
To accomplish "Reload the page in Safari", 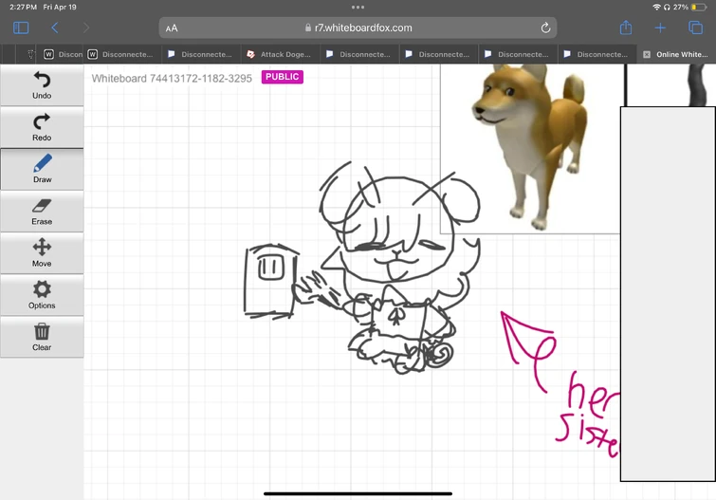I will (x=545, y=28).
